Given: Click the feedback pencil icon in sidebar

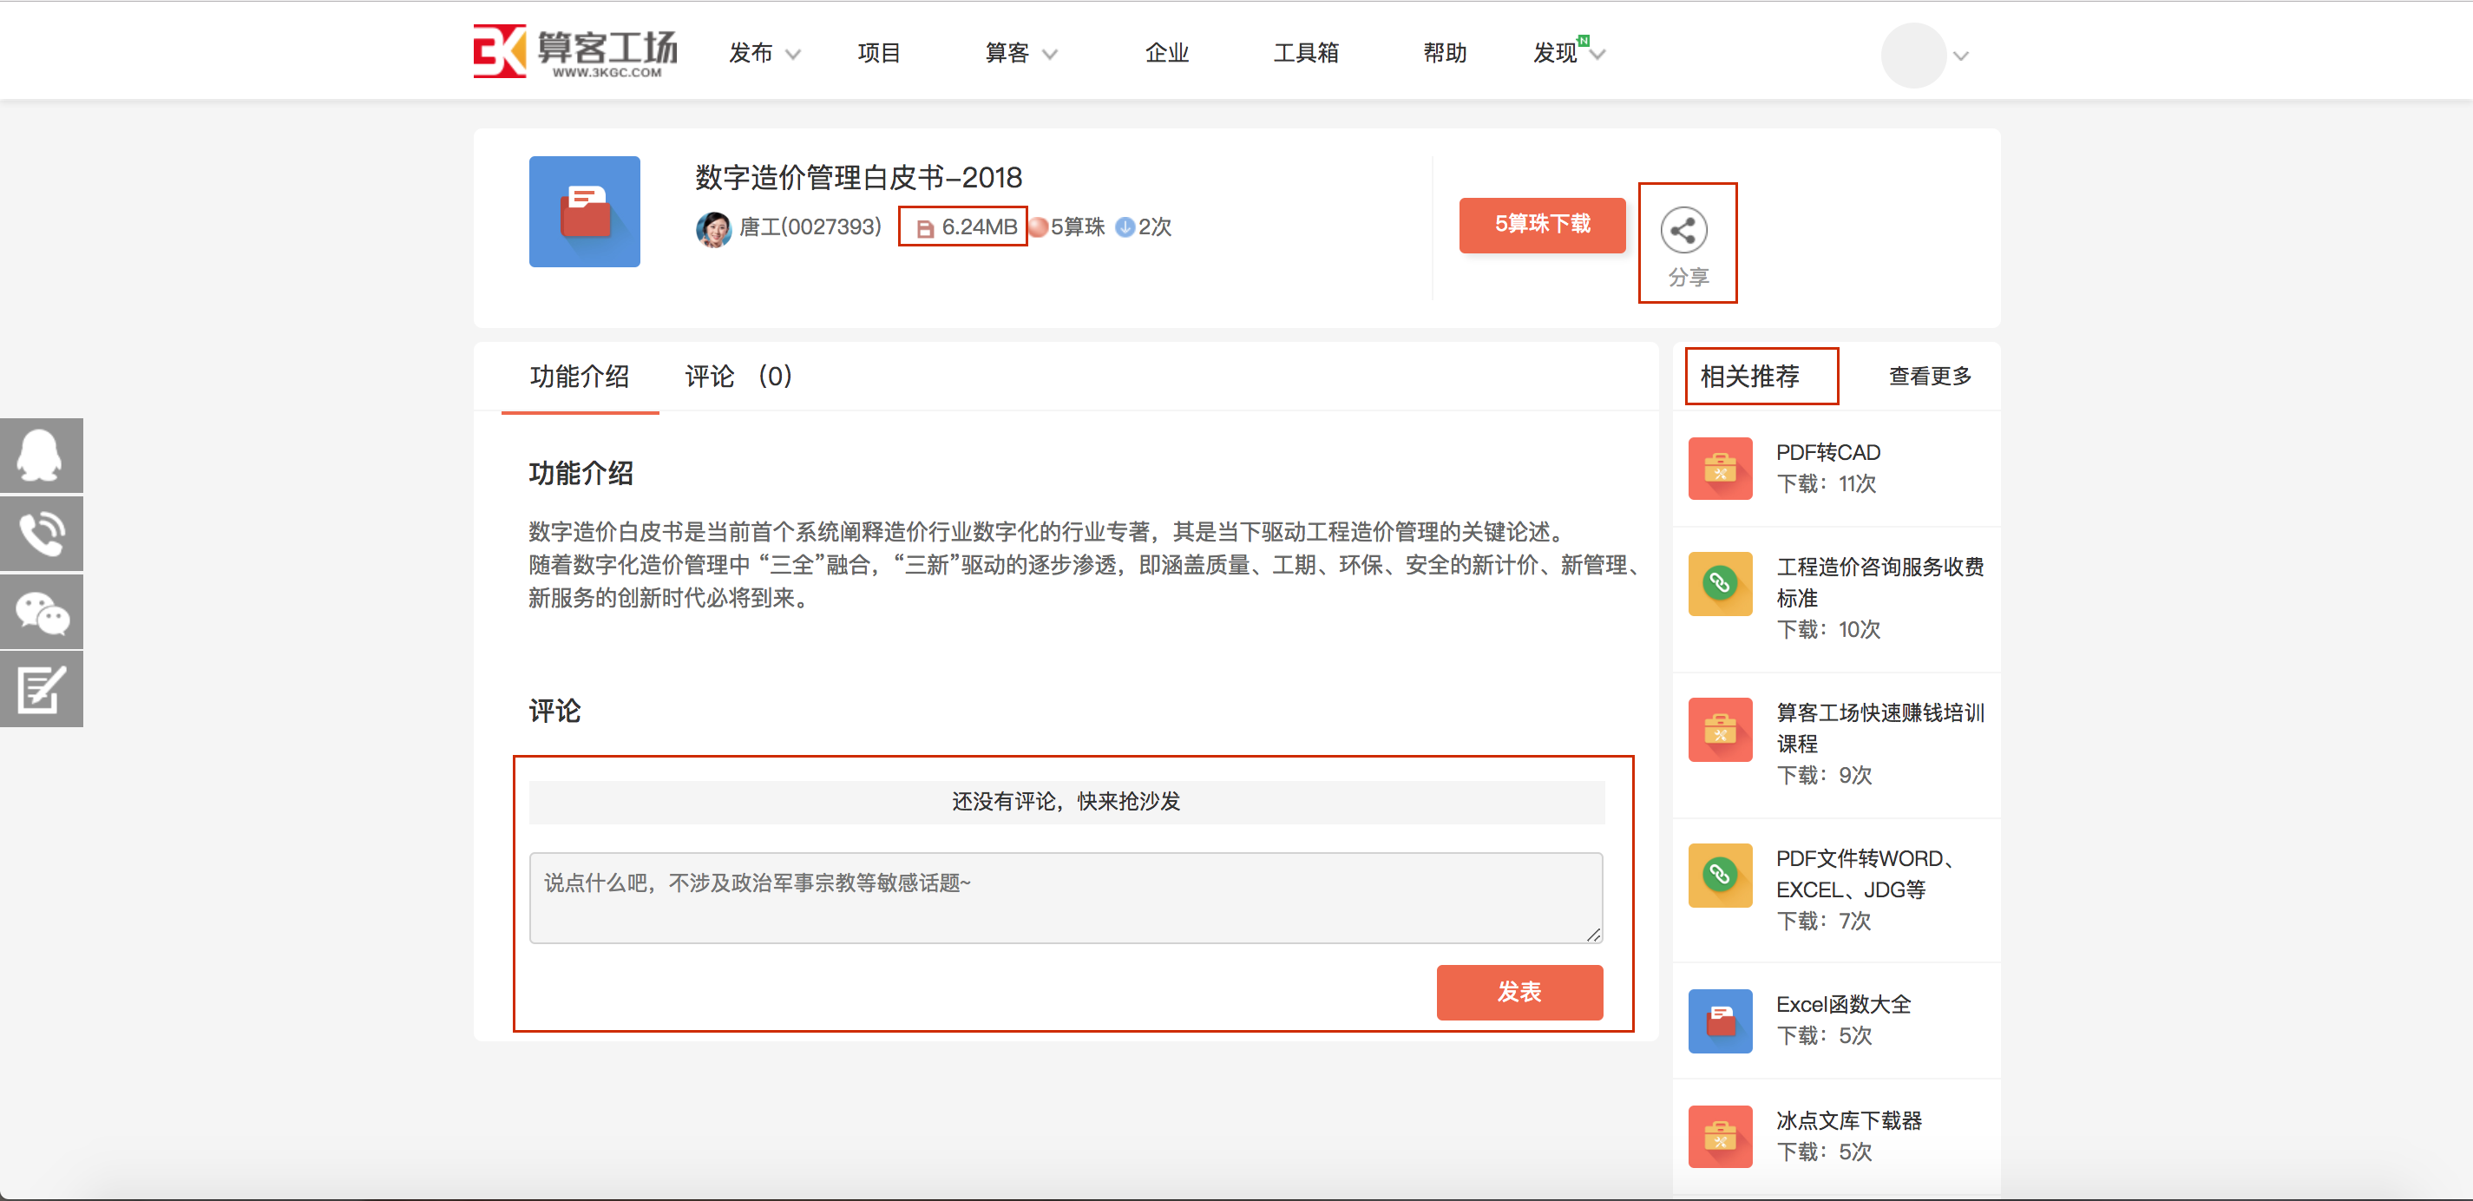Looking at the screenshot, I should [42, 688].
